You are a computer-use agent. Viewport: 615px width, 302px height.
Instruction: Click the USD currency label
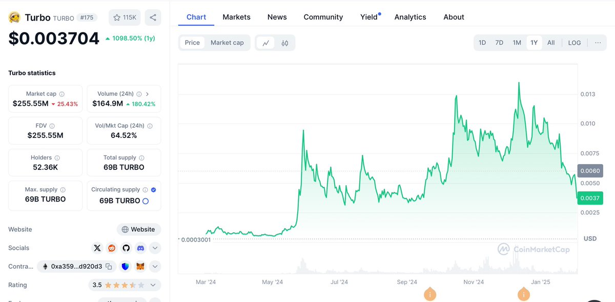[x=590, y=238]
